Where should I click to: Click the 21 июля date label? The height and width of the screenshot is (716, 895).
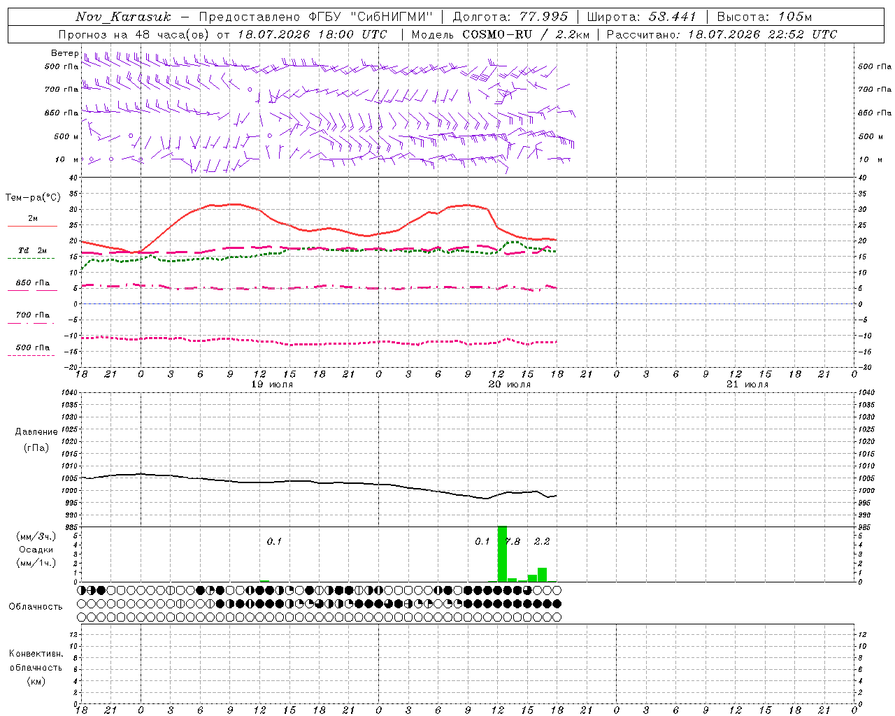pos(747,385)
